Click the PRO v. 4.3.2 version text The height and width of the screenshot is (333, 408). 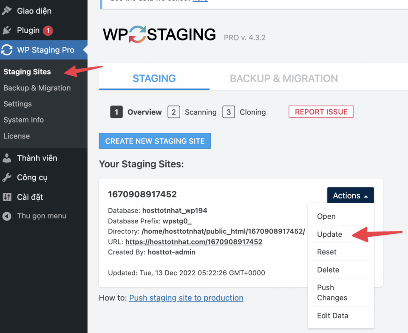[x=245, y=38]
